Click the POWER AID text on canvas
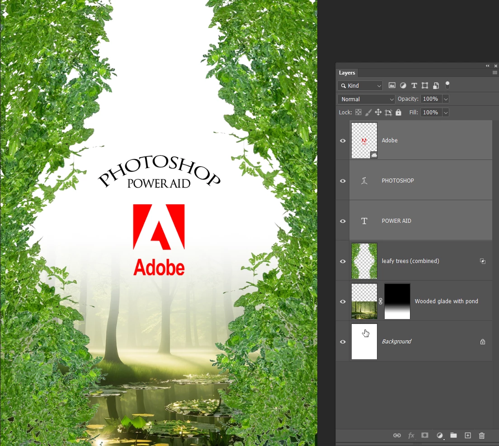499x446 pixels. [159, 183]
